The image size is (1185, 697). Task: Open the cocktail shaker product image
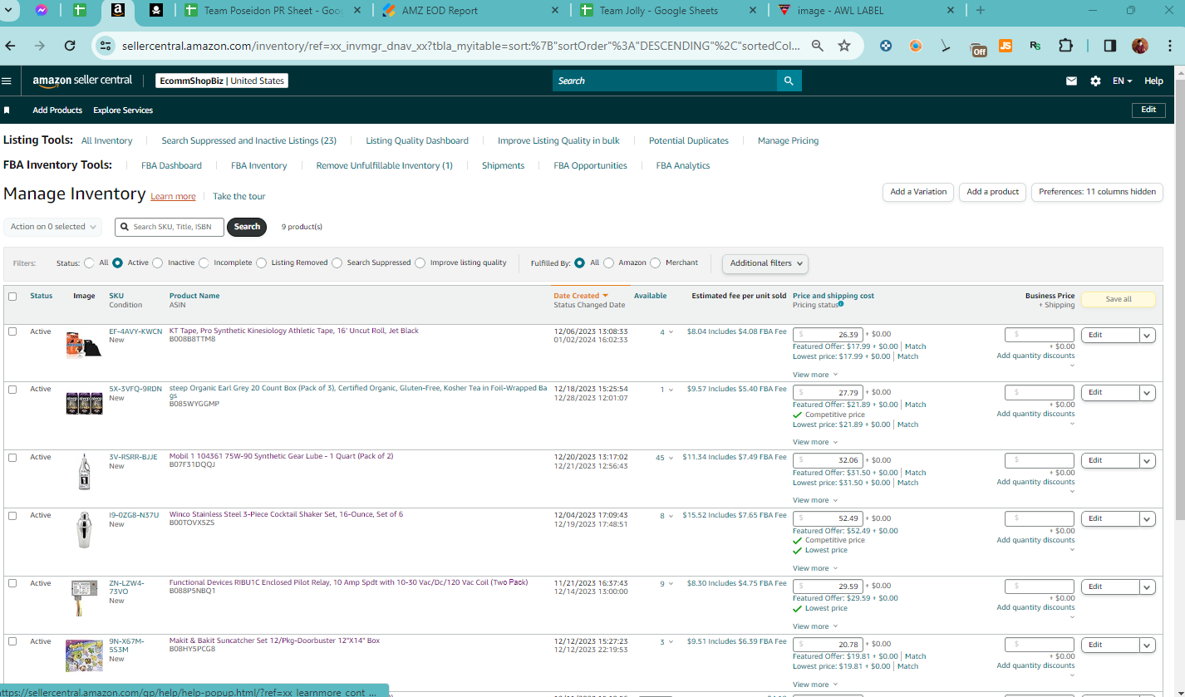click(84, 529)
